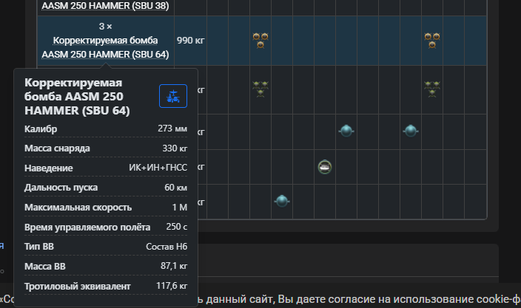Click the right dimmed green triple-bomb icon
Screen dimensions: 521x308
[x=432, y=89]
